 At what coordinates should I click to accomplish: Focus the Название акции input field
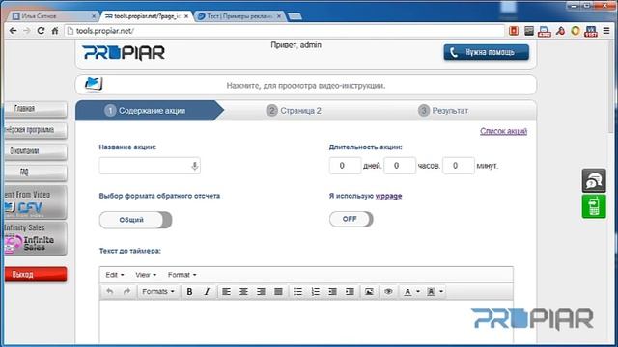click(x=150, y=166)
